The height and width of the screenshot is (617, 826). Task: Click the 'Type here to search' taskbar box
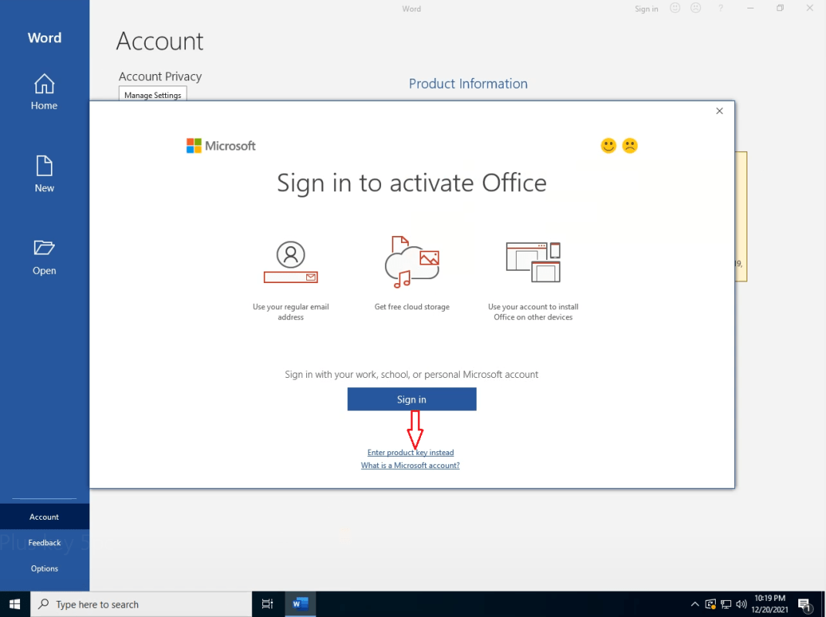tap(141, 604)
